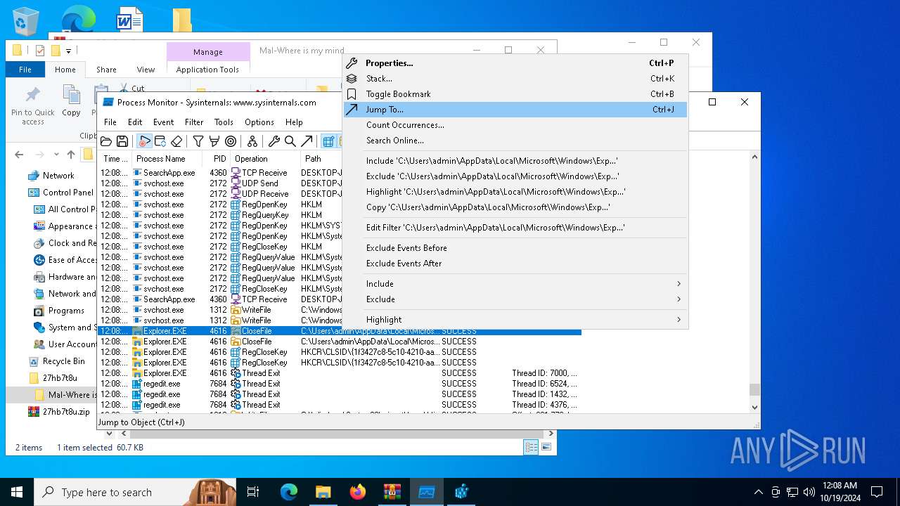Click taskbar search box
This screenshot has height=506, width=900.
(135, 492)
